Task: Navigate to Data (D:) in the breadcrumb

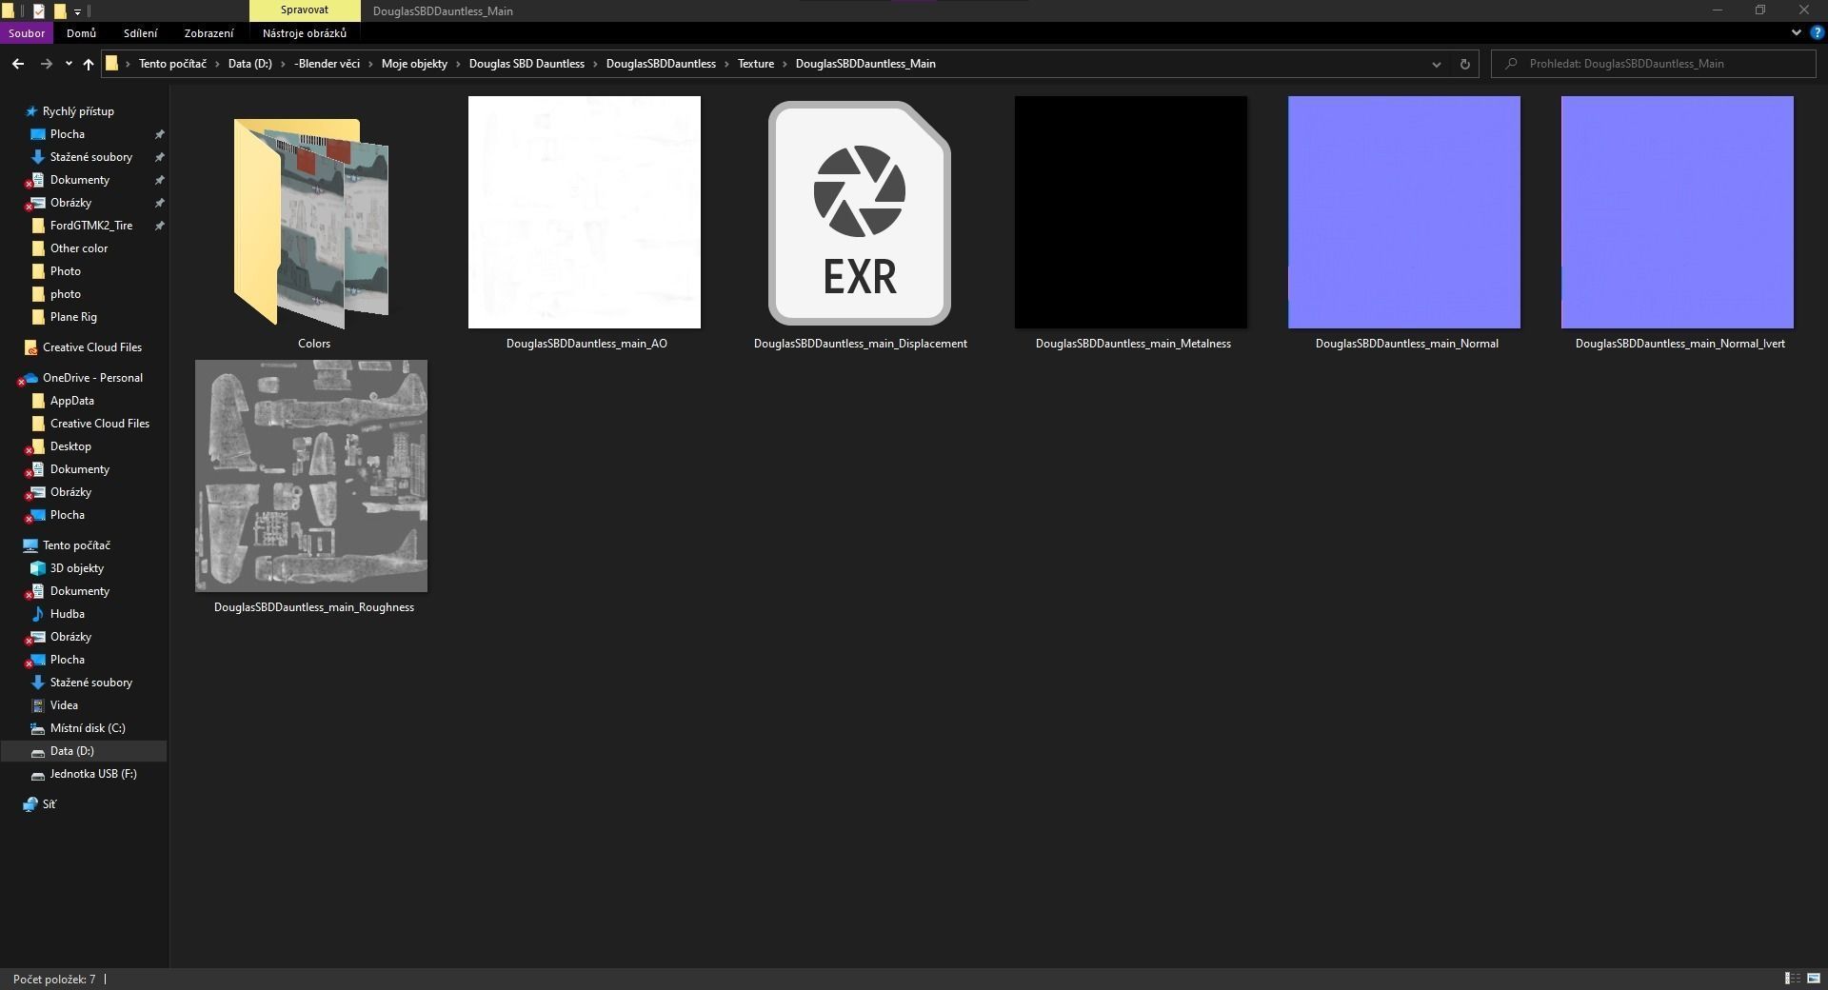Action: (x=249, y=64)
